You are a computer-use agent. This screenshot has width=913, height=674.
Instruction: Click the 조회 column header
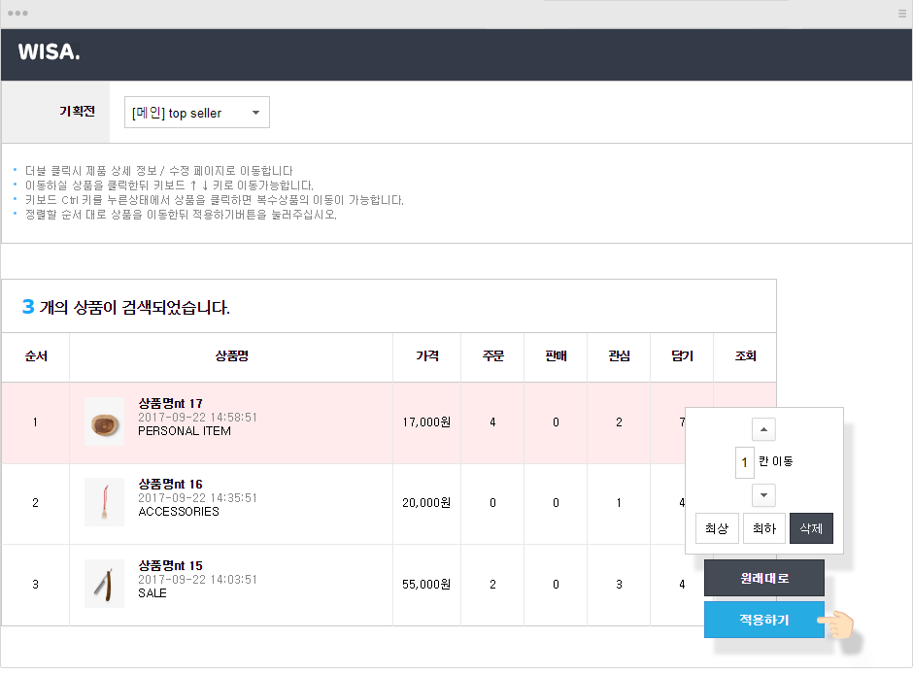point(745,356)
